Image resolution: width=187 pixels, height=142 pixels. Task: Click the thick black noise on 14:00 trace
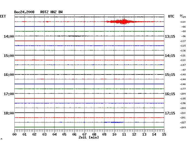[x=74, y=36]
